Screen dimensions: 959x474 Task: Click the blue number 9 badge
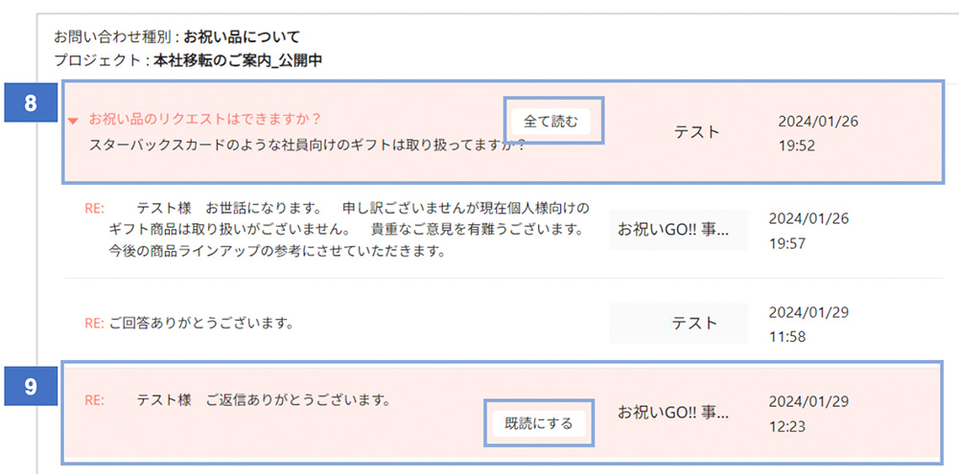point(31,387)
